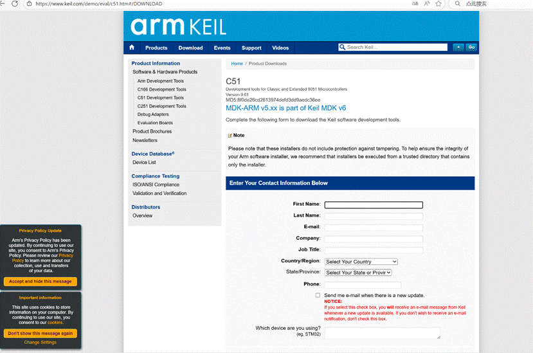Click the home icon in navigation bar
Image resolution: width=533 pixels, height=353 pixels.
tap(132, 48)
